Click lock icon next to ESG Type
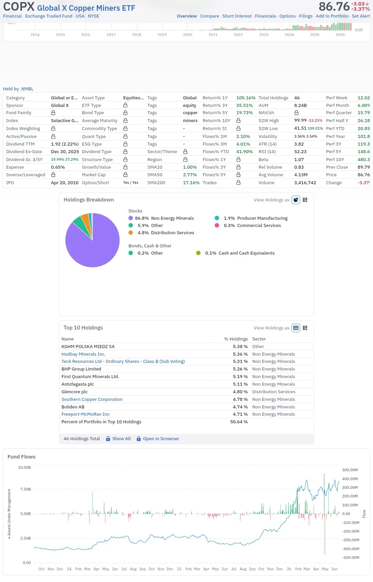 pos(125,144)
